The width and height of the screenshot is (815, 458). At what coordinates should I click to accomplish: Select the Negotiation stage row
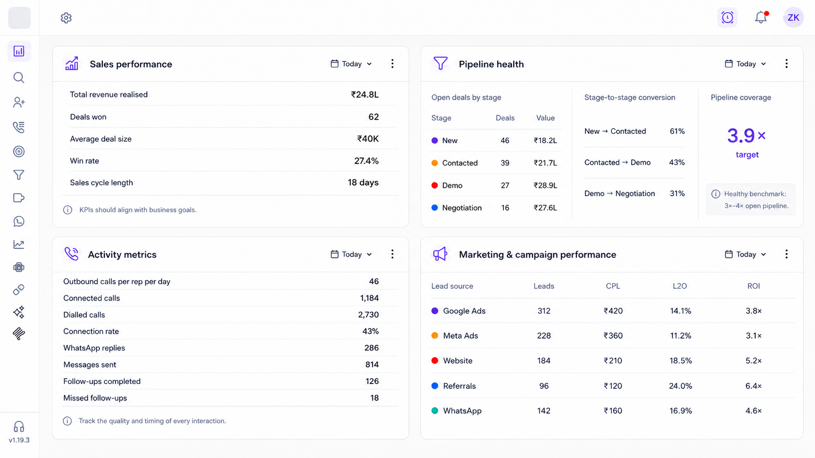point(496,208)
